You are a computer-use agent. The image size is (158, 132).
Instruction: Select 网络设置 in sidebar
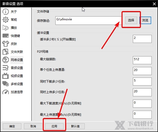[x=17, y=60]
